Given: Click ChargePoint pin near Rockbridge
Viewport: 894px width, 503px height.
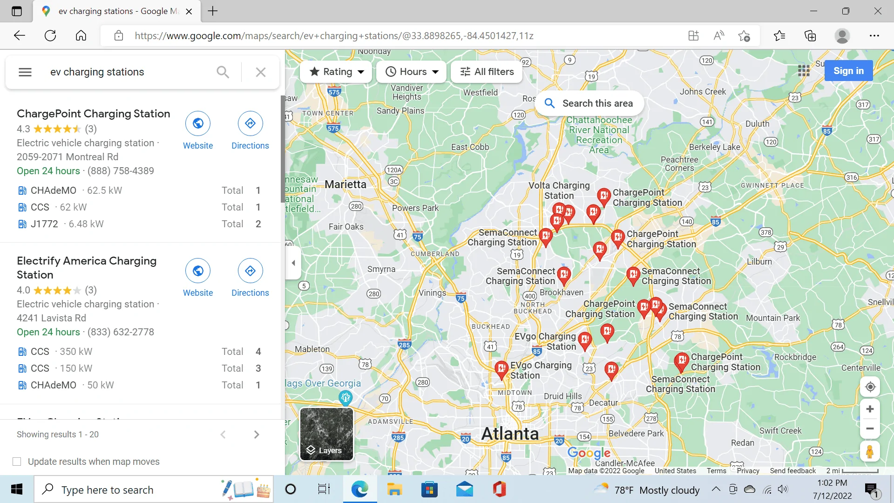Looking at the screenshot, I should (682, 361).
